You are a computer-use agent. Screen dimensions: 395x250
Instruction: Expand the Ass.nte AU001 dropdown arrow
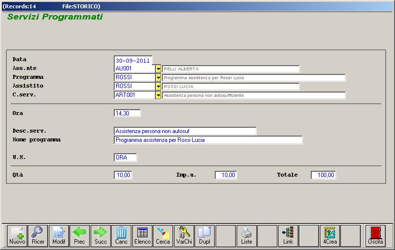158,68
